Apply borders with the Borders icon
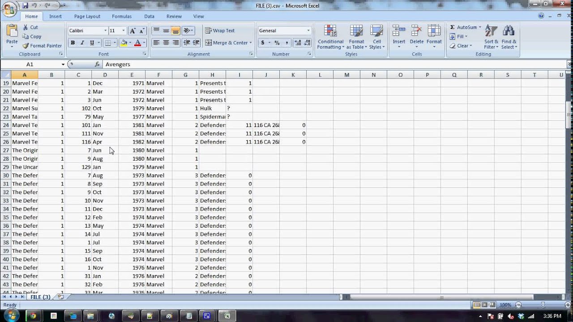This screenshot has height=322, width=573. coord(107,43)
